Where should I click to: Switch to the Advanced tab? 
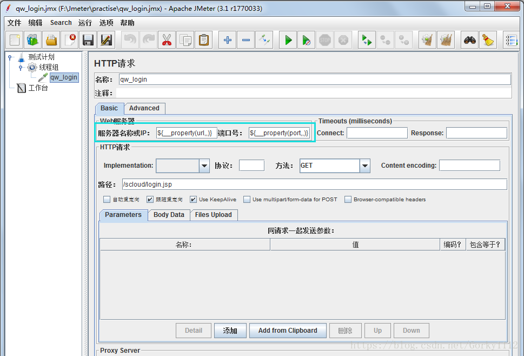tap(144, 108)
